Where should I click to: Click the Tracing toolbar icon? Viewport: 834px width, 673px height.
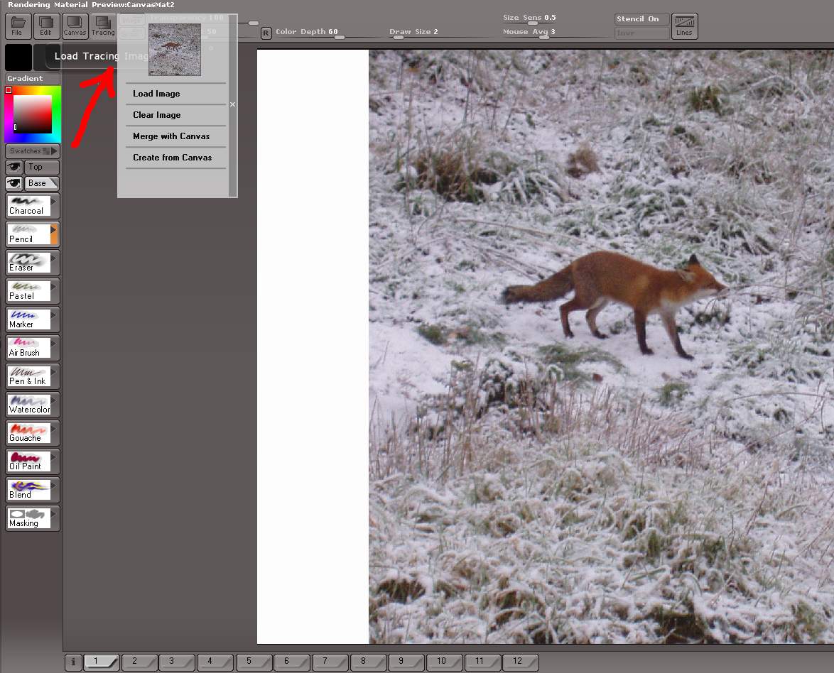103,26
